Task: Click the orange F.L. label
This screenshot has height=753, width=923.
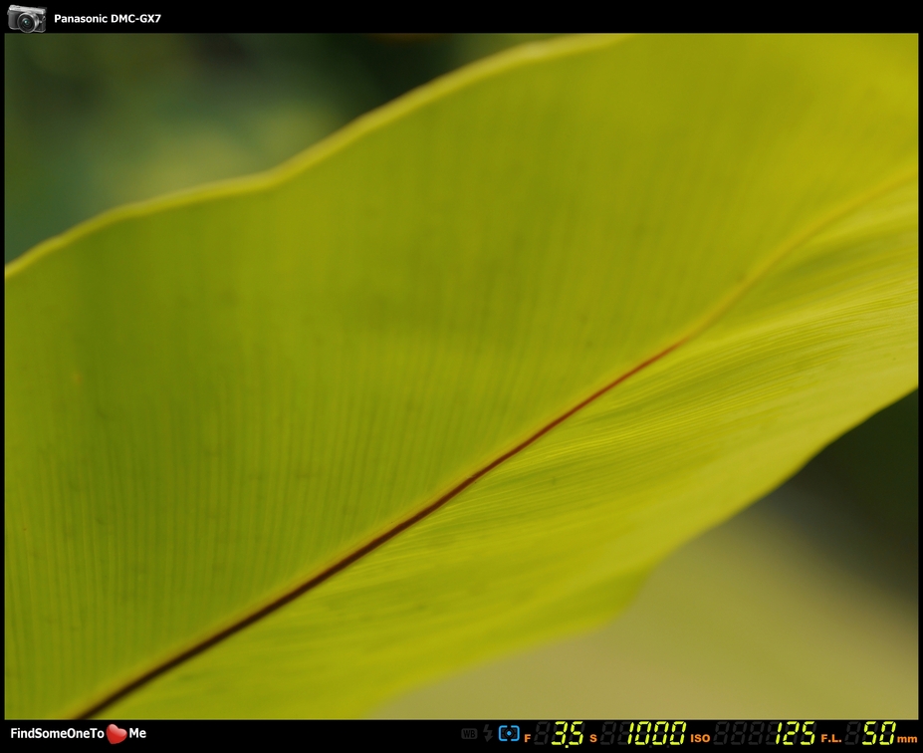Action: [831, 738]
